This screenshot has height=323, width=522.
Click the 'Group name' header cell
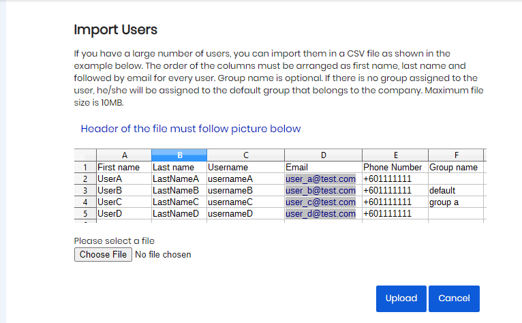tap(453, 167)
